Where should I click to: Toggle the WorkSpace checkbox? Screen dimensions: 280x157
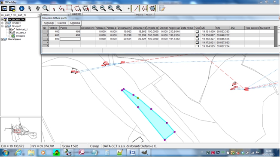(x=2, y=39)
